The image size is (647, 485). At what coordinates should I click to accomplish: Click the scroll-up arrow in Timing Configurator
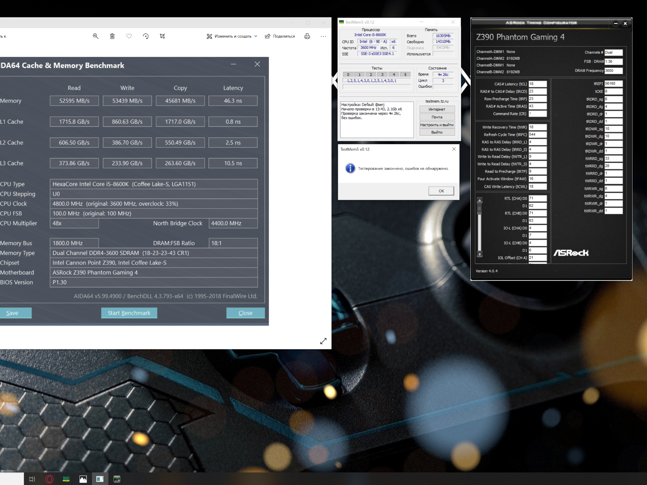(480, 200)
